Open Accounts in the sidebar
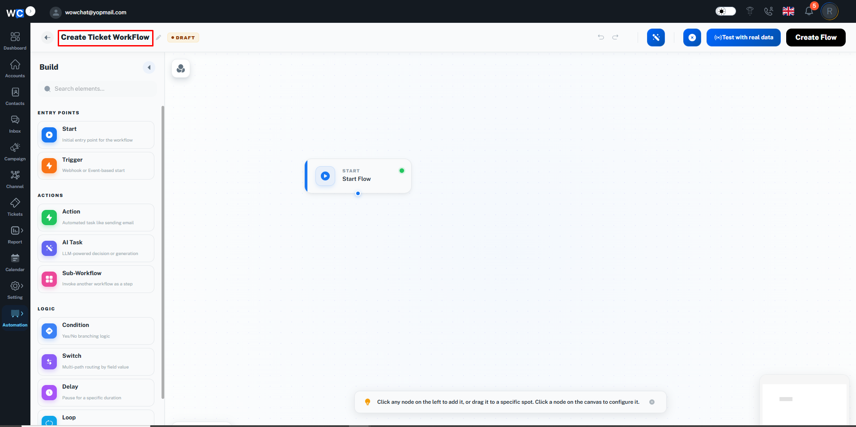This screenshot has height=427, width=856. (x=15, y=68)
